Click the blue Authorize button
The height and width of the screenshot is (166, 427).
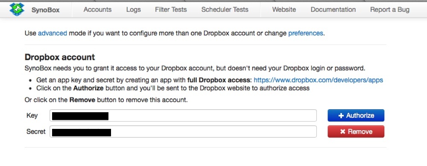[356, 115]
